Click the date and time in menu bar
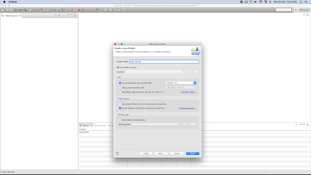The height and width of the screenshot is (175, 311). tap(285, 2)
